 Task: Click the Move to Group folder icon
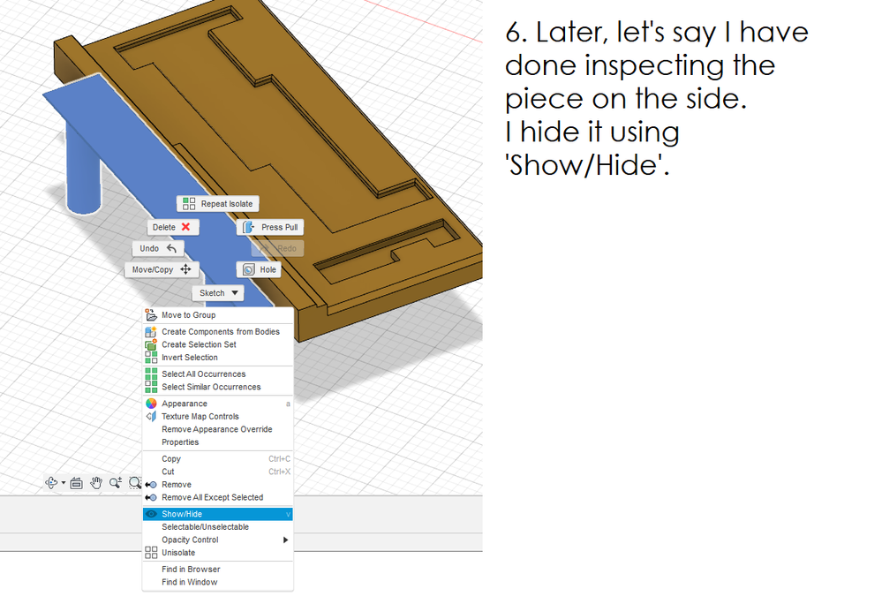click(151, 315)
